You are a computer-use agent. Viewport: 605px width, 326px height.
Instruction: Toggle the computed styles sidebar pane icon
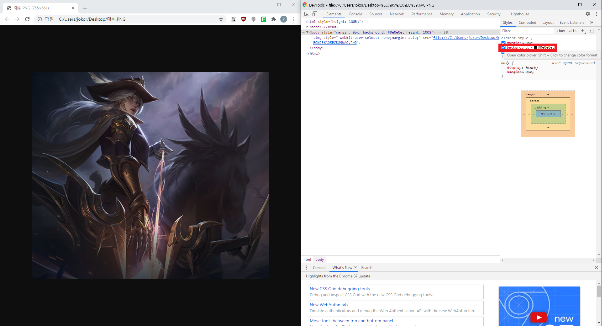coord(591,31)
